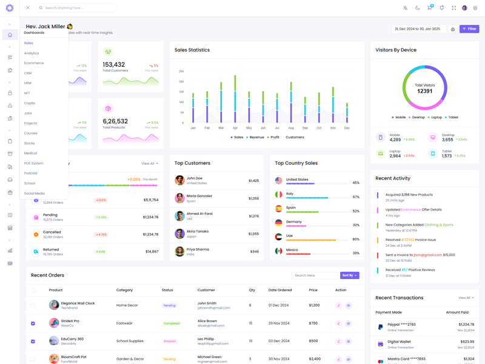
Task: Switch to dark mode using moon icon
Action: point(417,8)
